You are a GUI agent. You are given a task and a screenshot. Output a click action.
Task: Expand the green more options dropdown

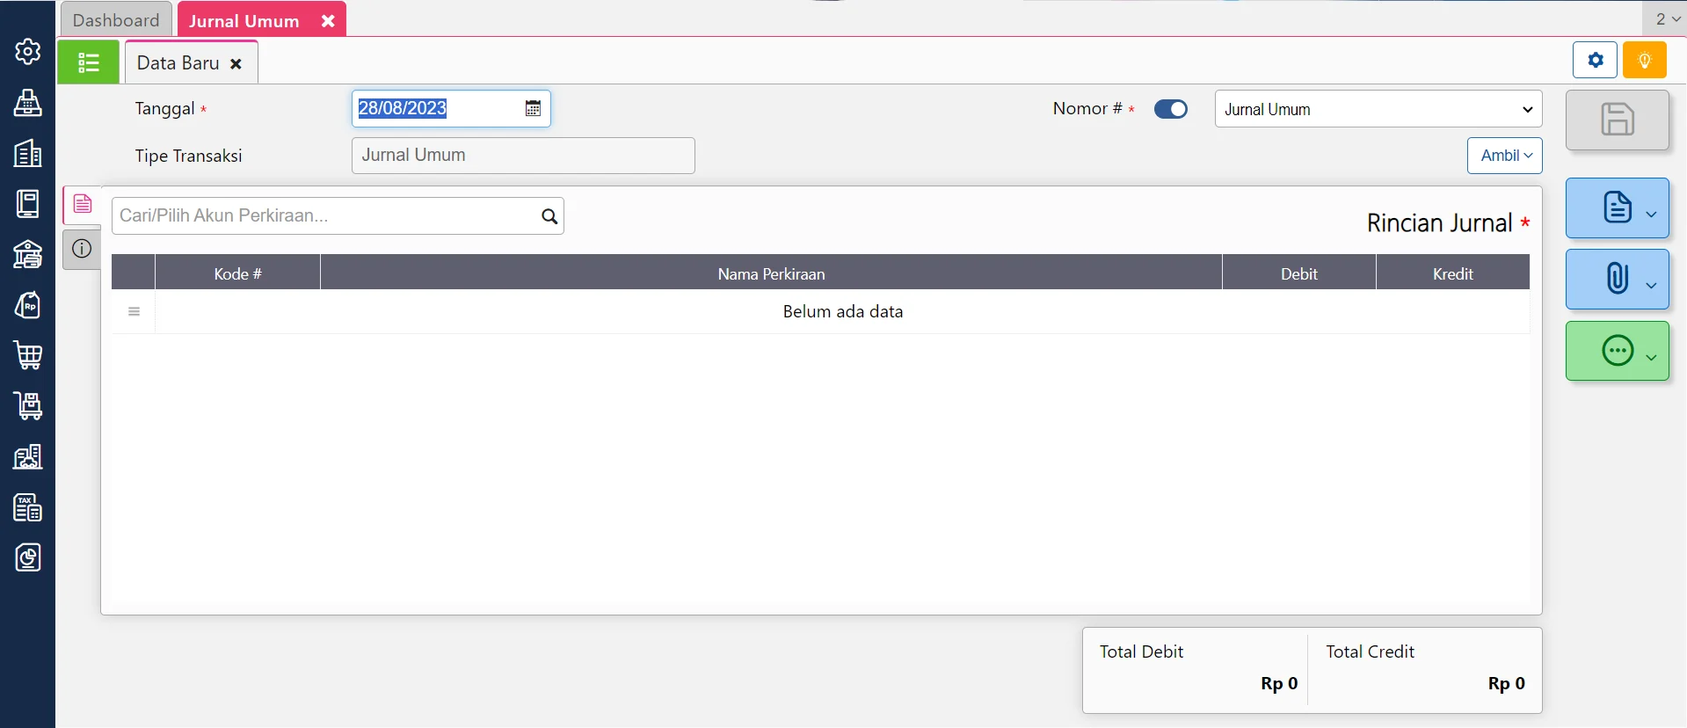pos(1617,351)
